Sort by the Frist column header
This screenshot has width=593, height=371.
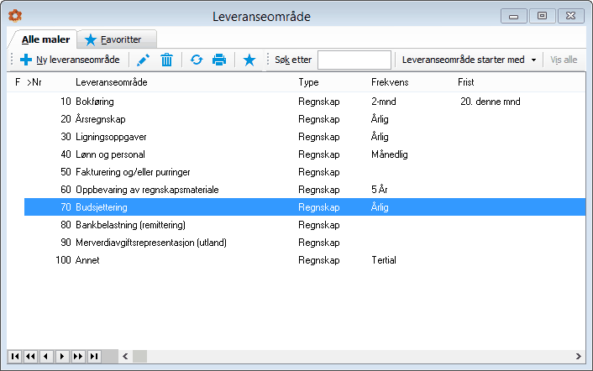pyautogui.click(x=465, y=82)
